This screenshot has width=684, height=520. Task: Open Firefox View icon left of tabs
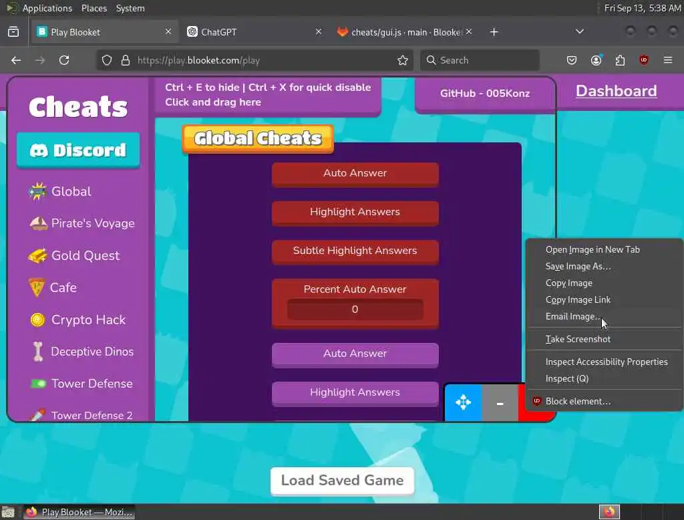pos(13,32)
